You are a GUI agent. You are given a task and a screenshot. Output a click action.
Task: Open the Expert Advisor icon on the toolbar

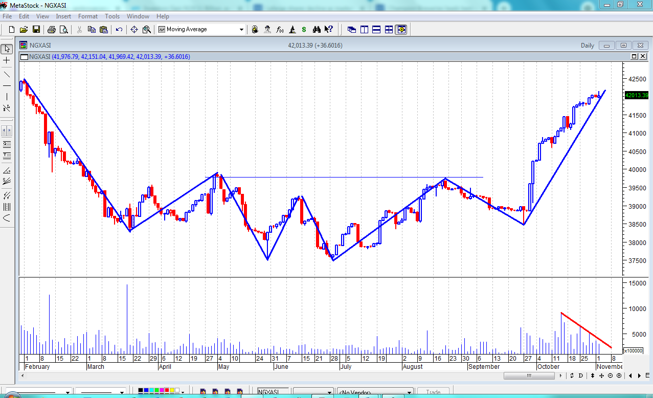click(268, 29)
